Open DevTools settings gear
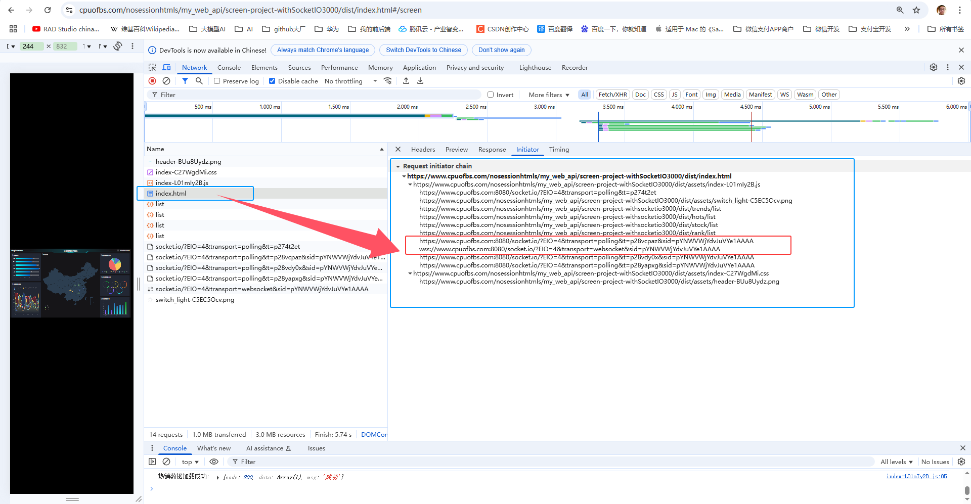Screen dimensions: 971x504 [x=934, y=67]
